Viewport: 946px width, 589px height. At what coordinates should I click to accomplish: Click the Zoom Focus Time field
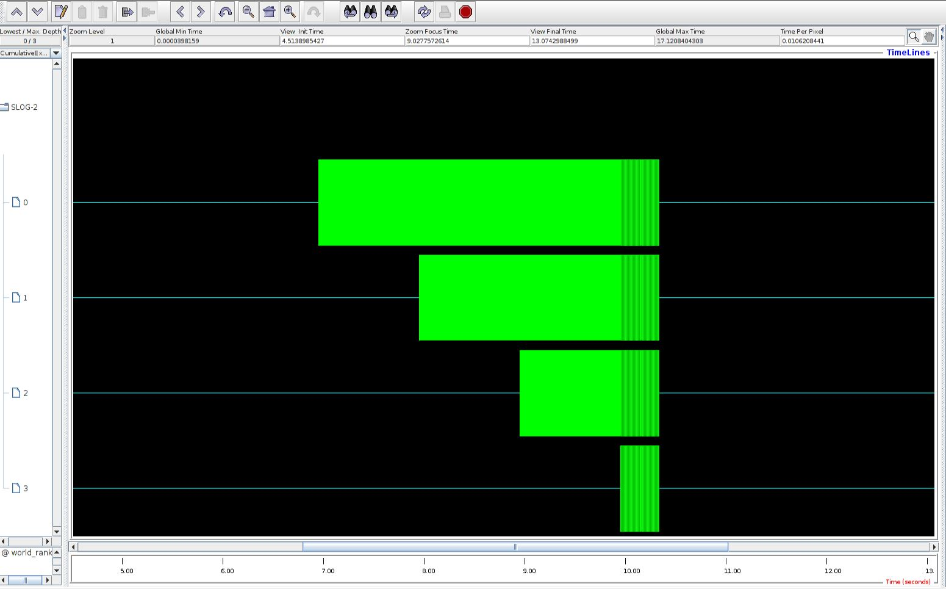[x=467, y=41]
